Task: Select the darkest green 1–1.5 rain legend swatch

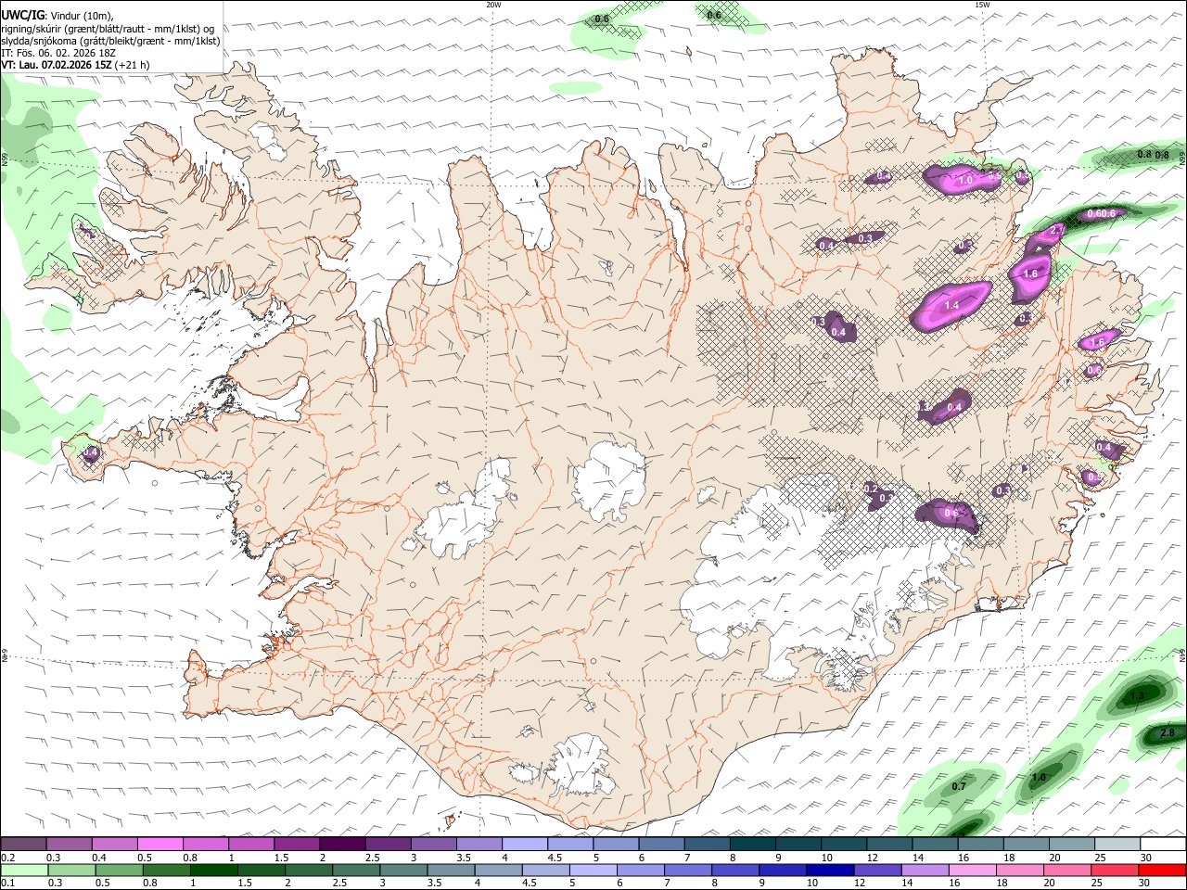Action: 214,870
